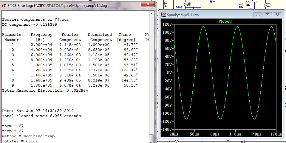This screenshot has height=143, width=286.
Task: Click the 'DC component:-0.0136389' line
Action: click(x=29, y=24)
